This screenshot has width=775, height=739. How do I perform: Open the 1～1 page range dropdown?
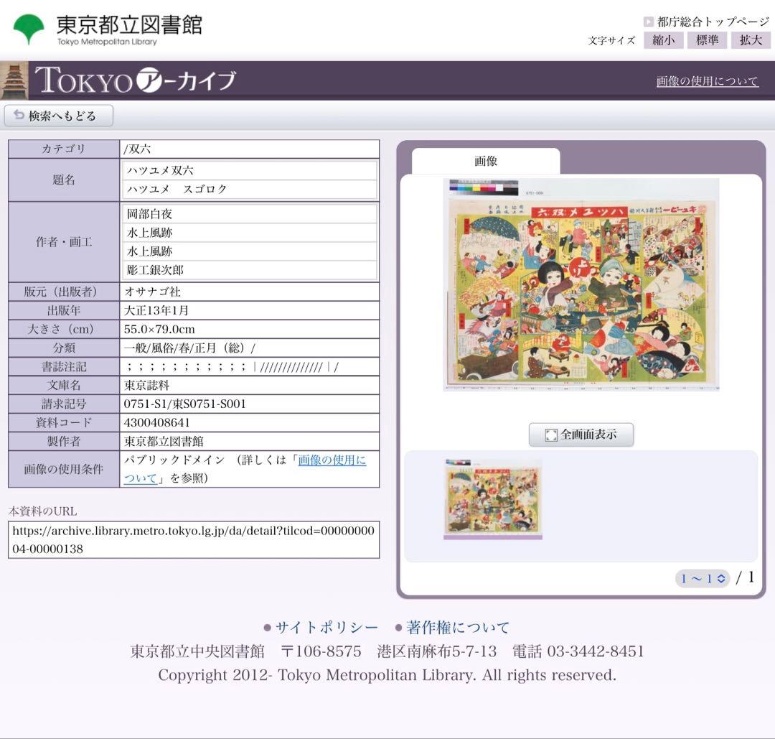pyautogui.click(x=703, y=578)
